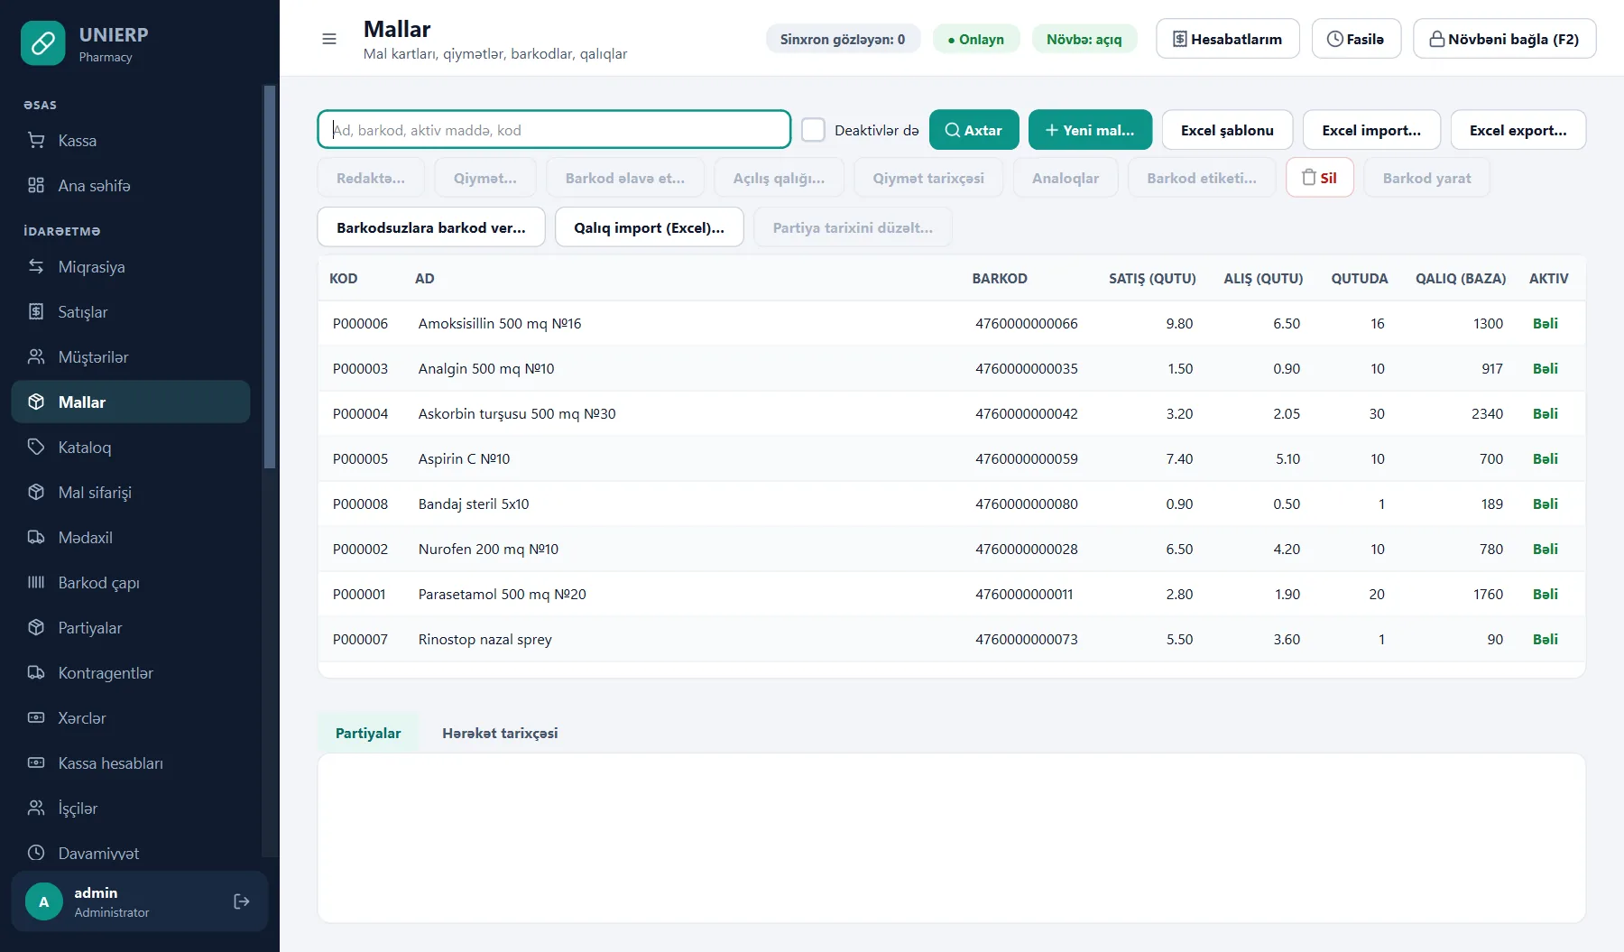Click the truck icon beside Mədaxil
Viewport: 1624px width, 952px height.
pyautogui.click(x=36, y=538)
